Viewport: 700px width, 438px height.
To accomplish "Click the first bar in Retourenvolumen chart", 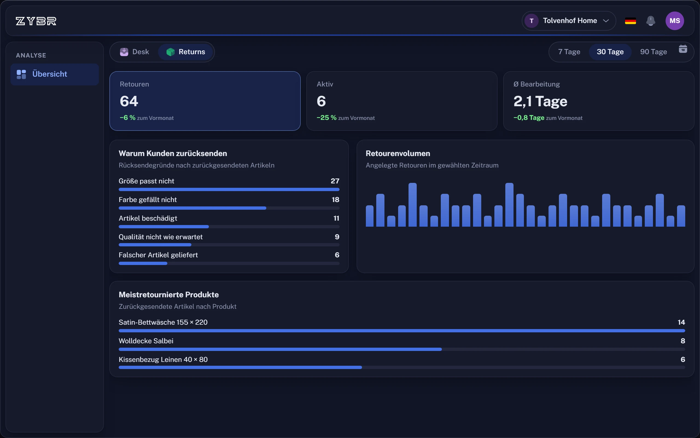I will click(369, 216).
